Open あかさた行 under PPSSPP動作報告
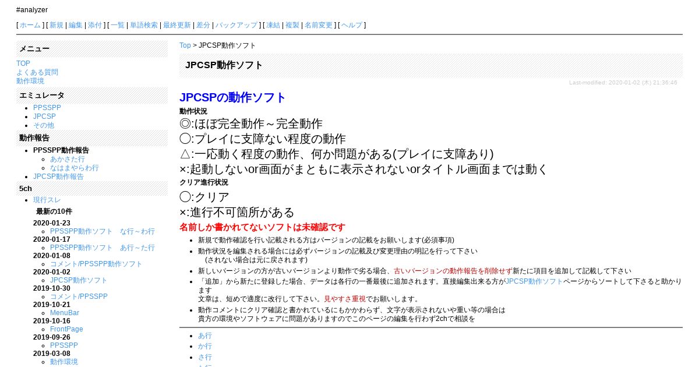 click(68, 159)
